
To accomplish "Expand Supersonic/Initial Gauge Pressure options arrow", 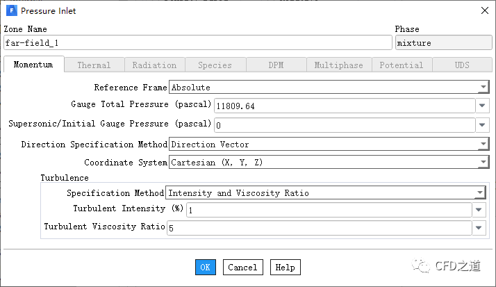I will [483, 126].
